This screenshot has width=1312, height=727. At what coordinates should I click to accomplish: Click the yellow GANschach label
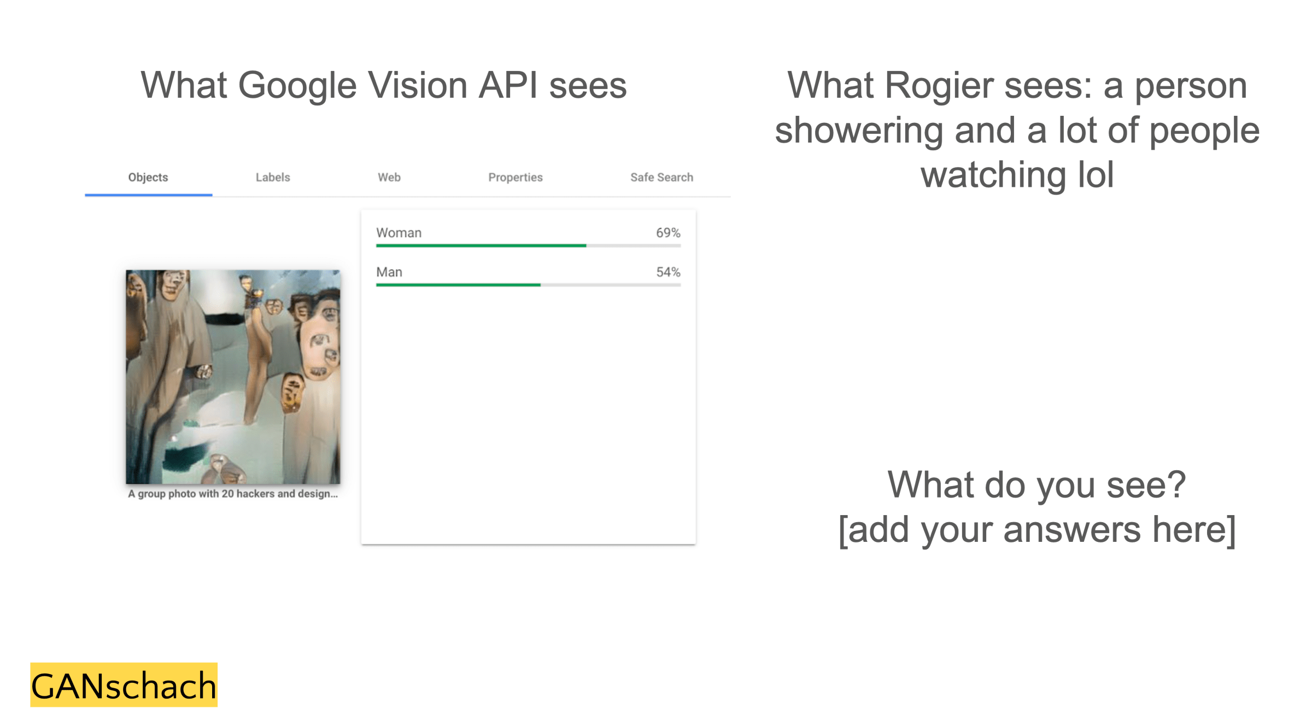(124, 685)
